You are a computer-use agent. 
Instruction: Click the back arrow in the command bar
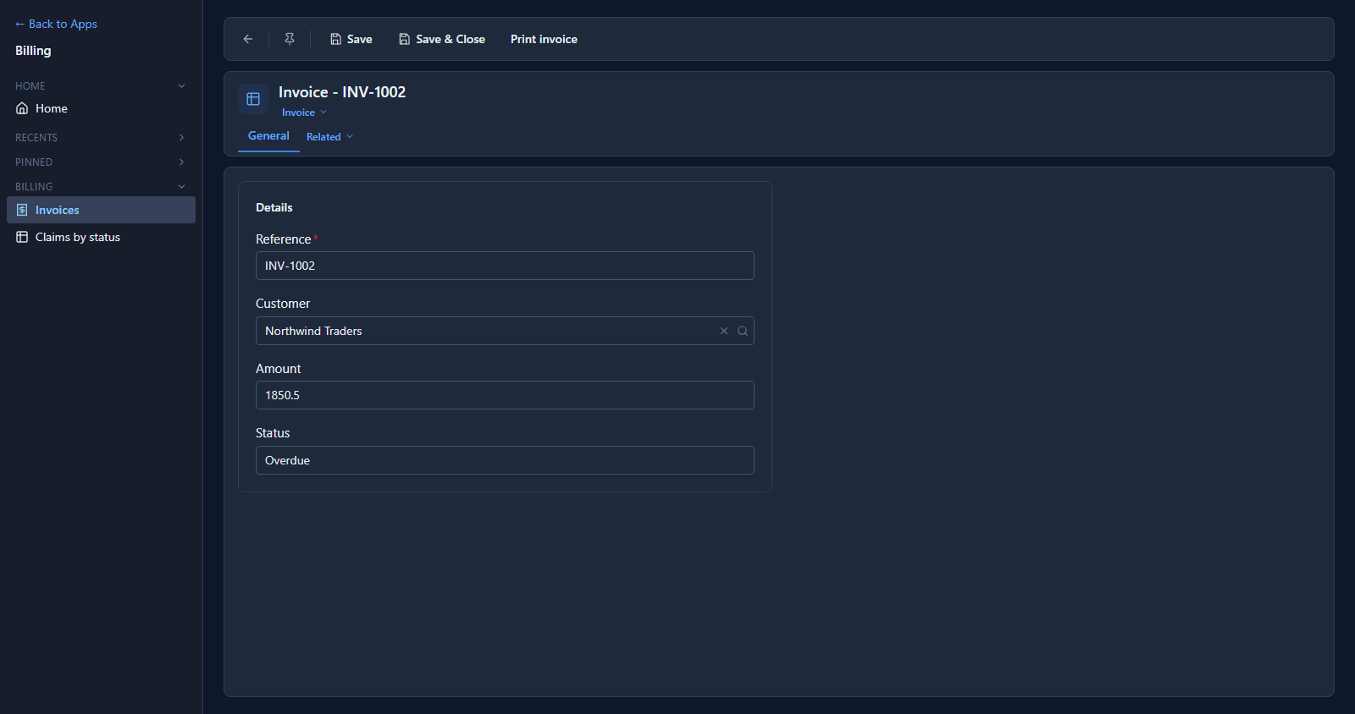(248, 39)
